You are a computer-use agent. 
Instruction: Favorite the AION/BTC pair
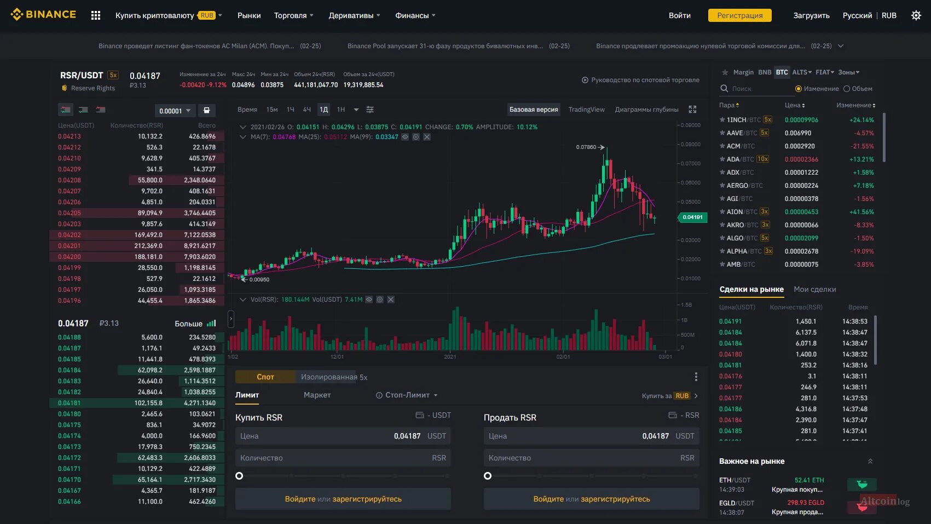click(722, 211)
